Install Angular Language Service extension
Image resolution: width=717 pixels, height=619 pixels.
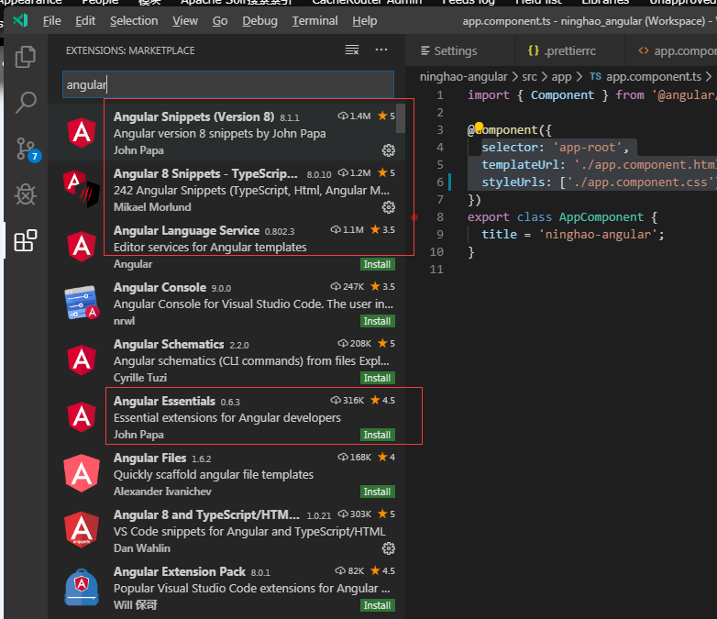pyautogui.click(x=377, y=264)
